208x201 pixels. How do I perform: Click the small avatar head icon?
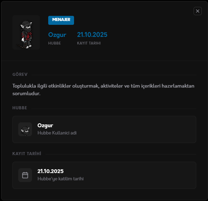click(25, 129)
